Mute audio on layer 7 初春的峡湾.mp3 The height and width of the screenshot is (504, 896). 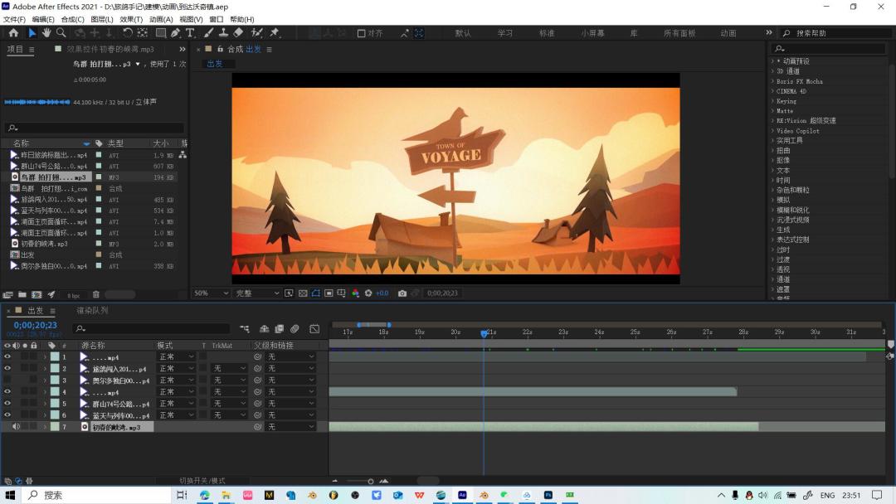point(16,427)
